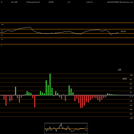Click the MR axis label -60
134x134 pixels.
pos(131,110)
